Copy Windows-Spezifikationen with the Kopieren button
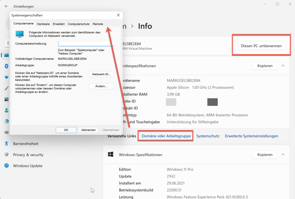This screenshot has width=295, height=199. (x=265, y=154)
